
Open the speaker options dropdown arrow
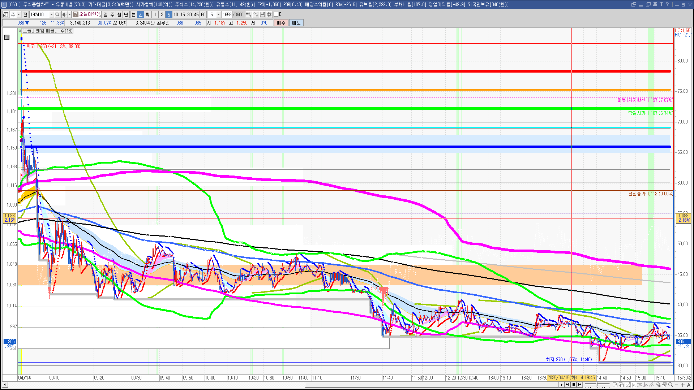[x=69, y=14]
